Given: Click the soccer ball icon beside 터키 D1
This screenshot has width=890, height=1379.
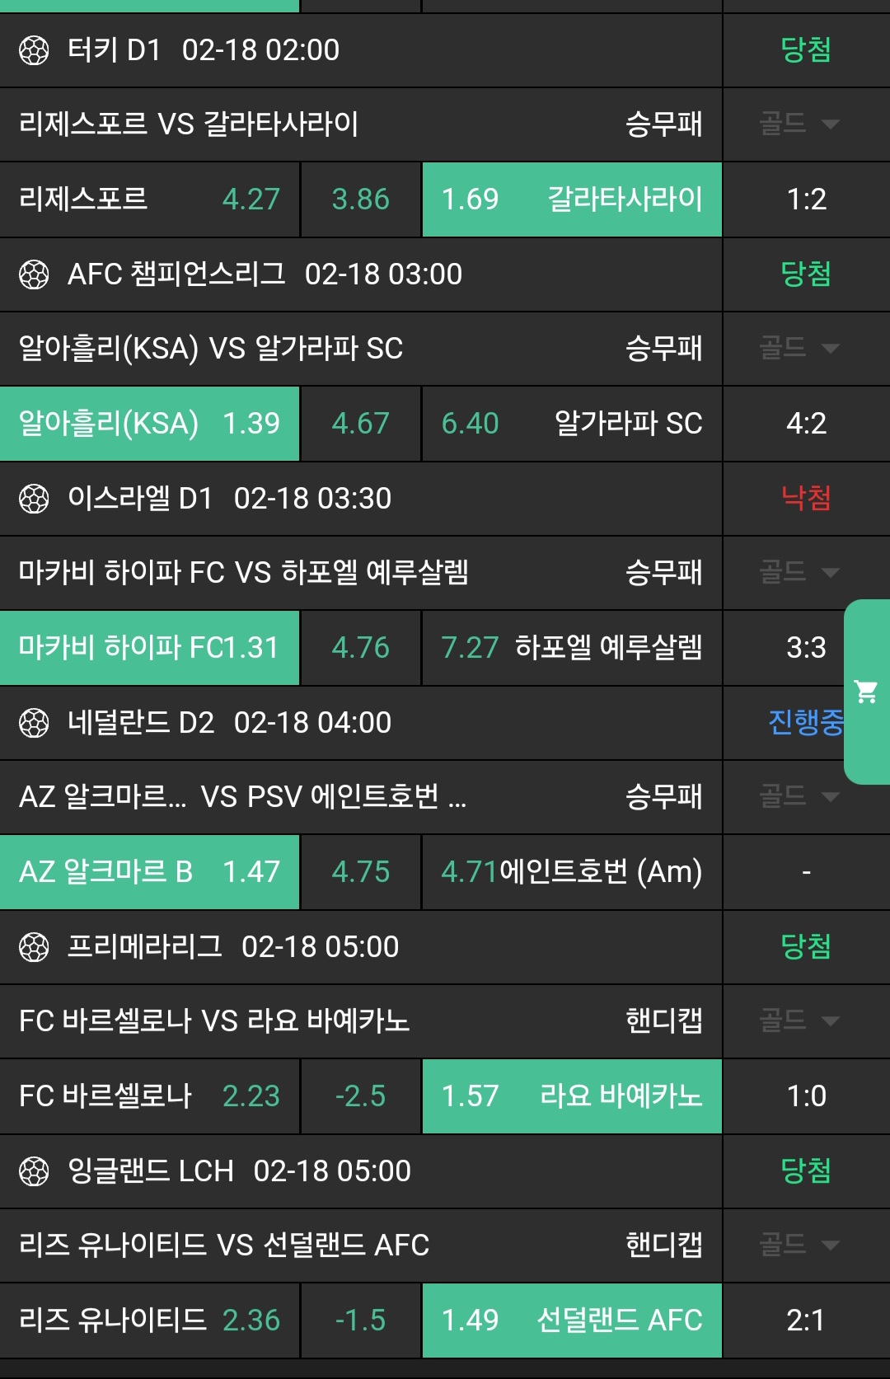Looking at the screenshot, I should (34, 50).
